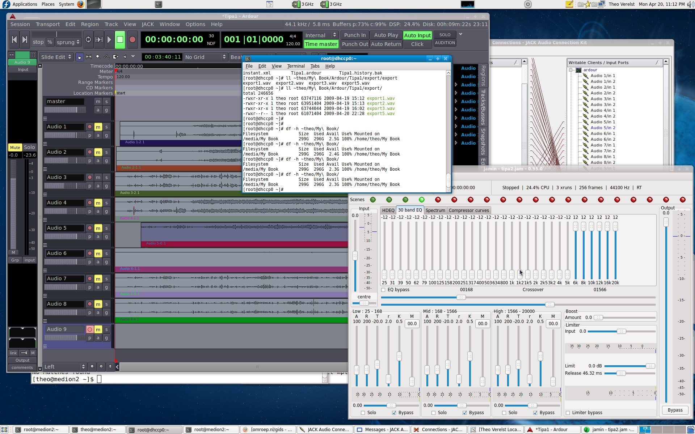Click the Auto Input button
Screen dimensions: 695x434
[x=417, y=35]
